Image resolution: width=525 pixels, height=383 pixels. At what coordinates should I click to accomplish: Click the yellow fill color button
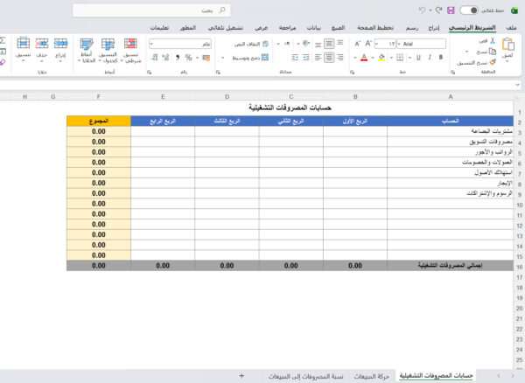click(381, 58)
